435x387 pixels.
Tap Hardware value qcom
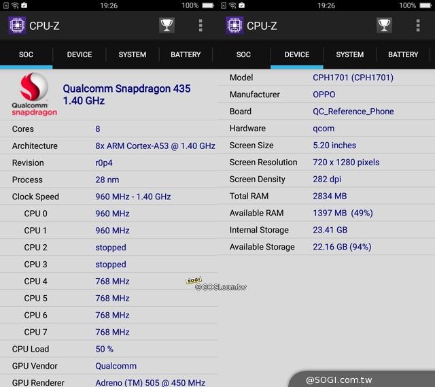324,129
